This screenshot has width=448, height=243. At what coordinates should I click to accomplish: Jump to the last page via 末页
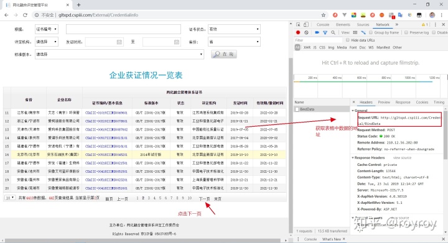[x=217, y=199]
